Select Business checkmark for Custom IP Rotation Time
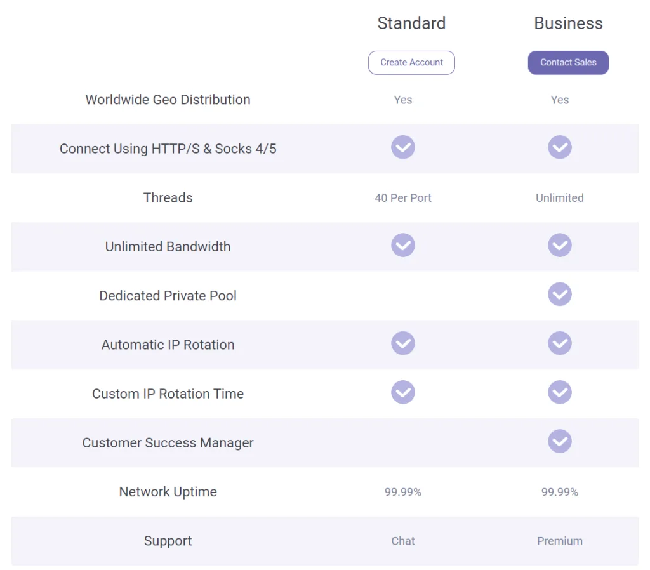Image resolution: width=650 pixels, height=570 pixels. click(x=560, y=392)
